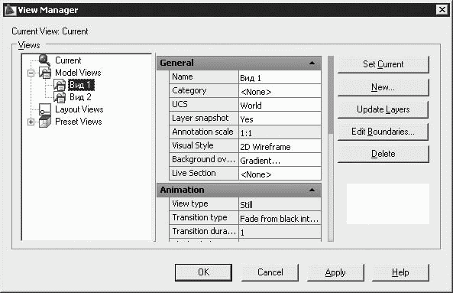This screenshot has height=293, width=453.
Task: Click the Layout Views icon
Action: [45, 109]
